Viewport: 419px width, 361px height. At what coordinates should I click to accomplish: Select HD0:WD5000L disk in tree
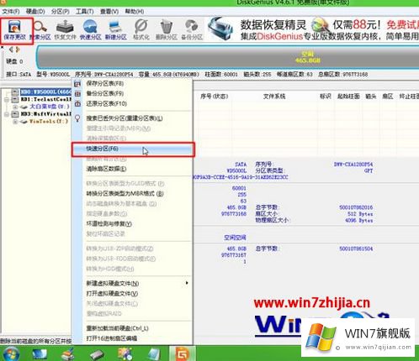[x=45, y=92]
